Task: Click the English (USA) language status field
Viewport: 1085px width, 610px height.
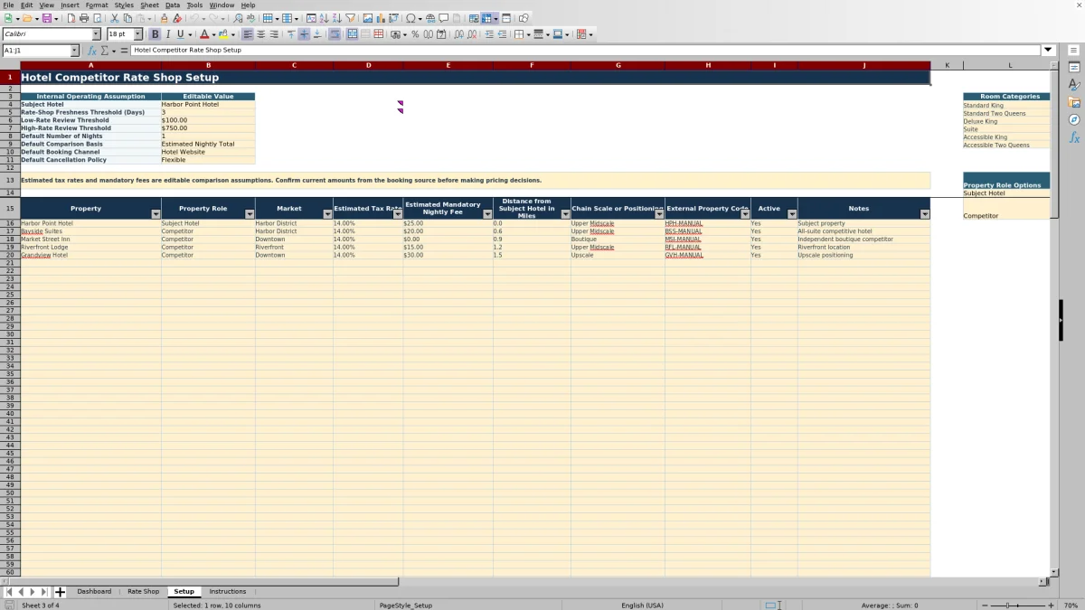Action: click(x=642, y=605)
